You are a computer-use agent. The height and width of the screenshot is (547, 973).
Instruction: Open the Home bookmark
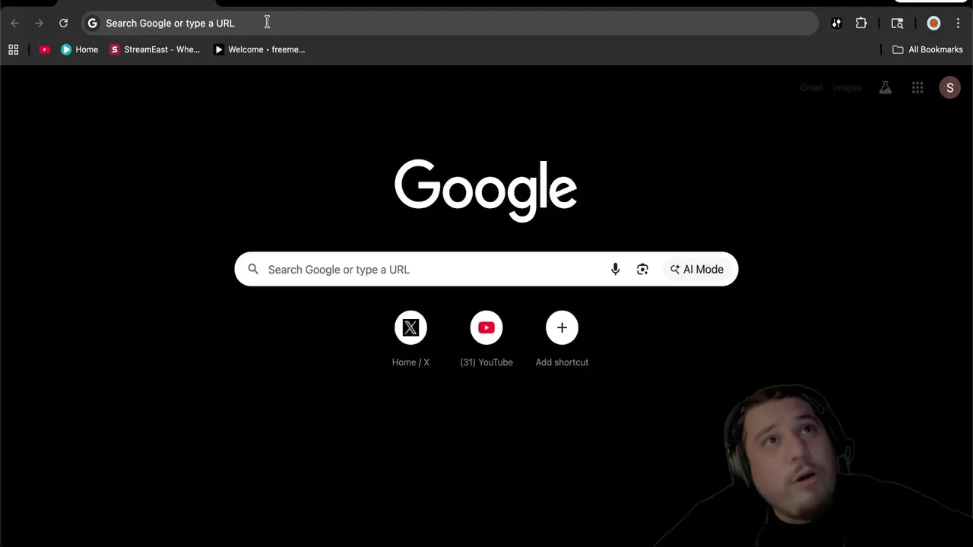click(x=79, y=49)
